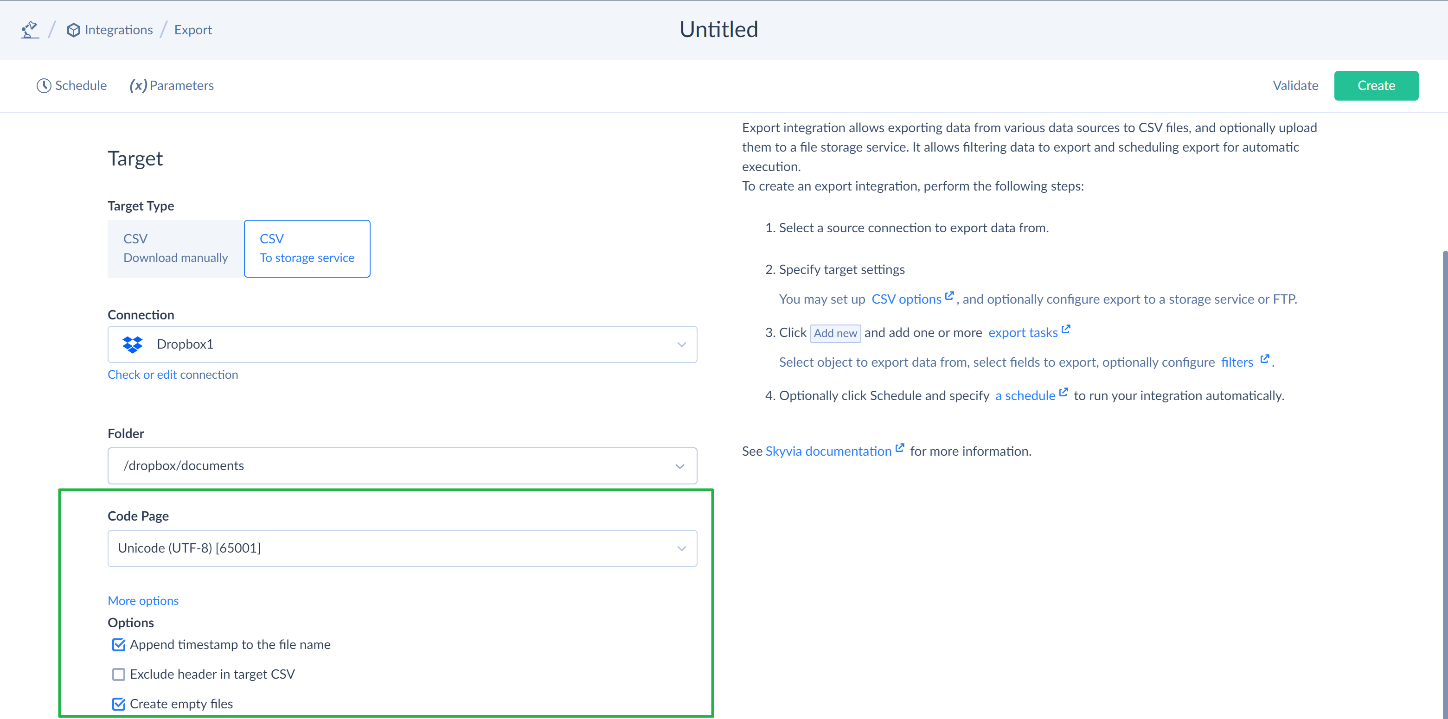Image resolution: width=1448 pixels, height=719 pixels.
Task: Open external link icon next to CSV options
Action: tap(949, 296)
